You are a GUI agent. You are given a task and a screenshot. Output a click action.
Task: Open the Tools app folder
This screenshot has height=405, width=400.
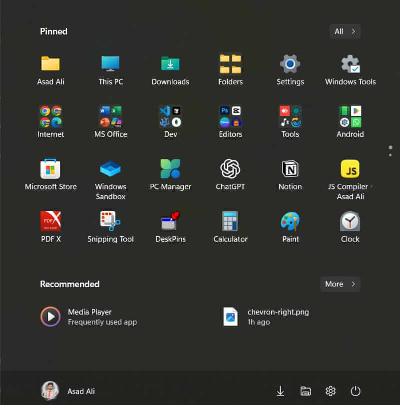pos(290,122)
